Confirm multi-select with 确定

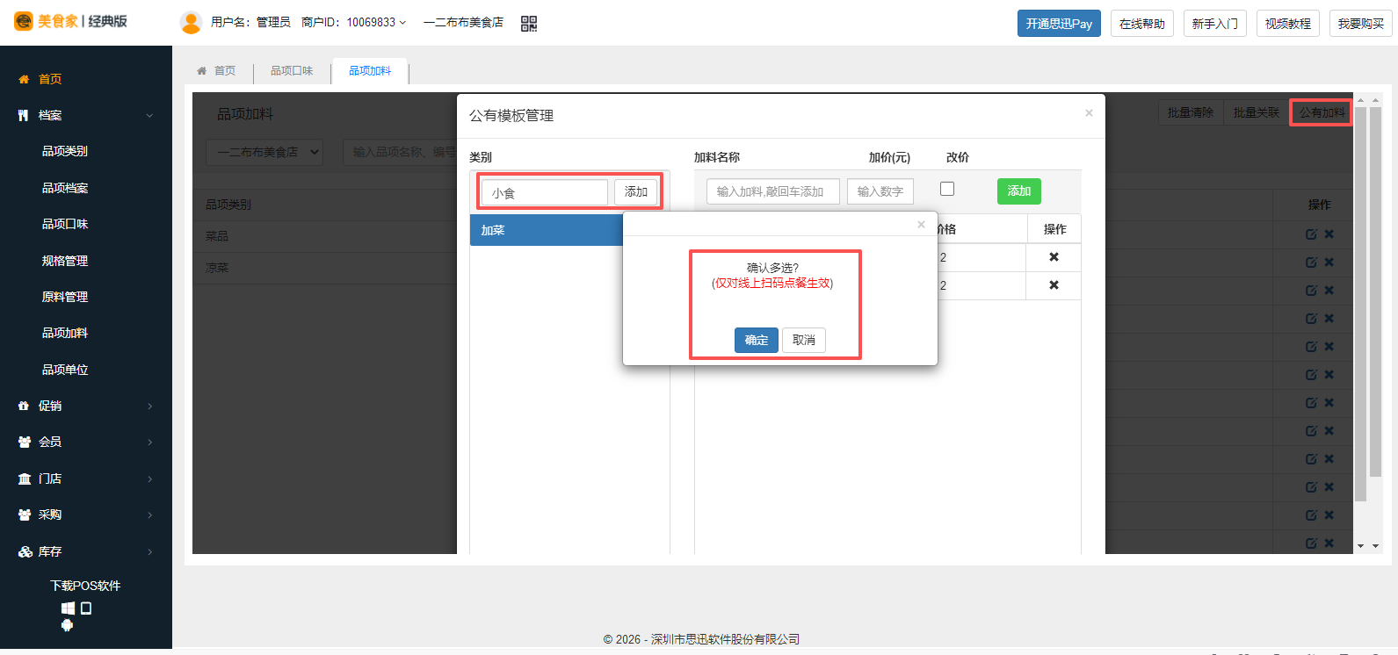click(x=757, y=340)
